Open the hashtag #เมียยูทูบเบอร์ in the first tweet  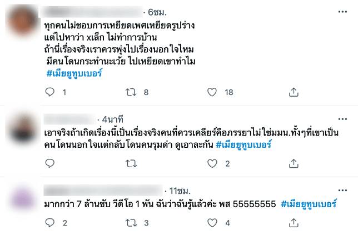[74, 74]
